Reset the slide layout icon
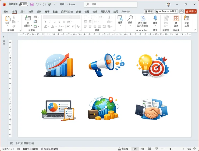The image size is (199, 151). click(x=35, y=22)
